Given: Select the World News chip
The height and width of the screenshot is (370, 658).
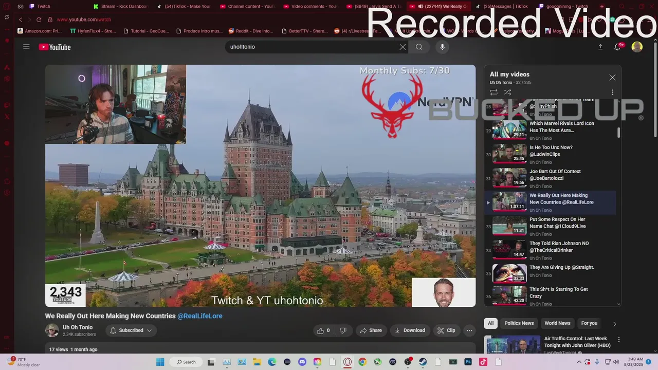Looking at the screenshot, I should [557, 323].
